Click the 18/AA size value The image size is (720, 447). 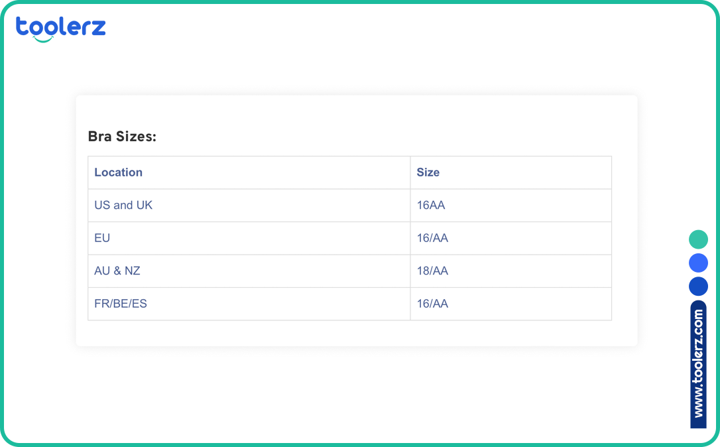[x=432, y=271]
